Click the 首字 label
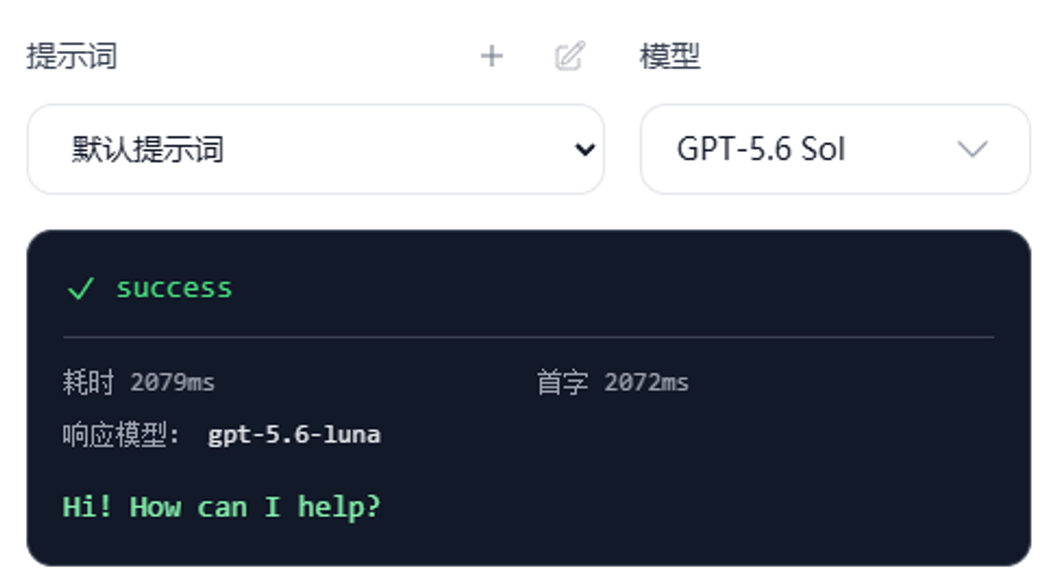The height and width of the screenshot is (581, 1040). (x=563, y=382)
